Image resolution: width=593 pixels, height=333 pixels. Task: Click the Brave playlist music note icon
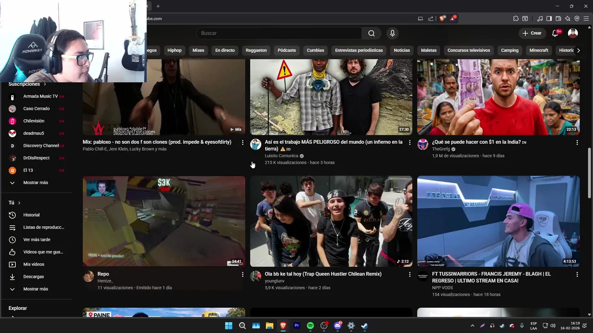(540, 18)
